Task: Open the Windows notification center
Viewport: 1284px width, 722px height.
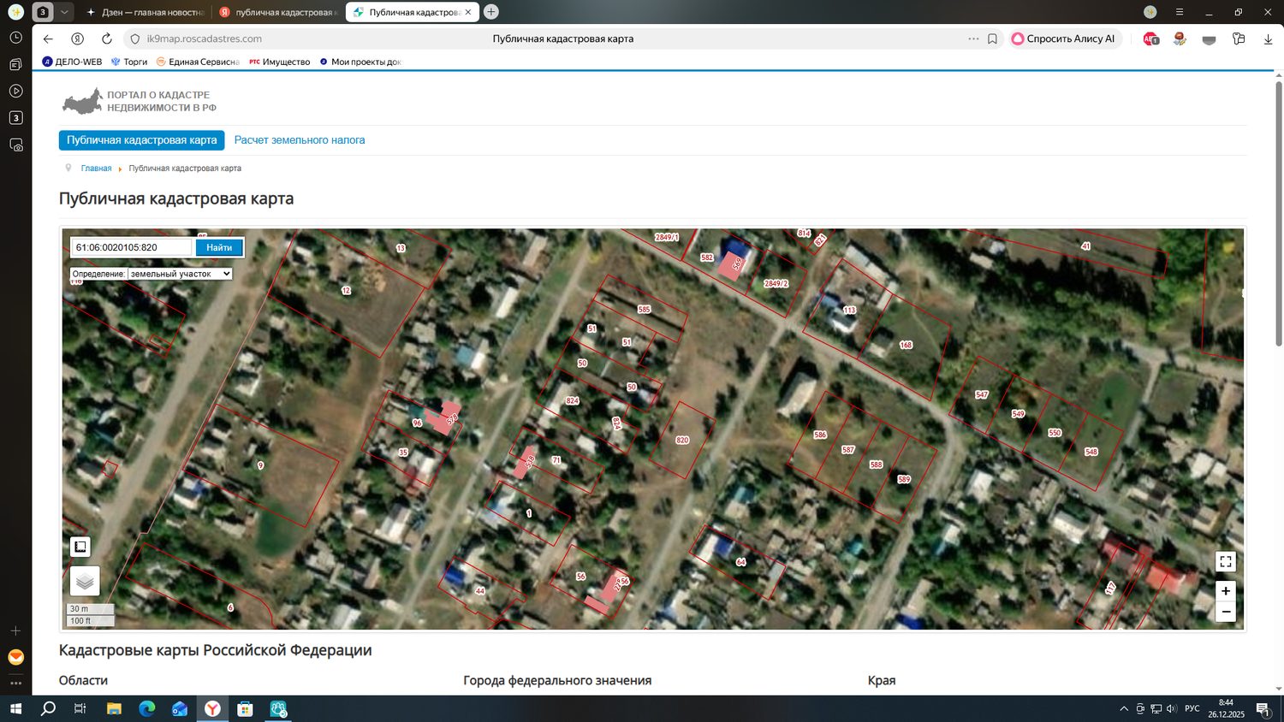Action: [x=1263, y=708]
